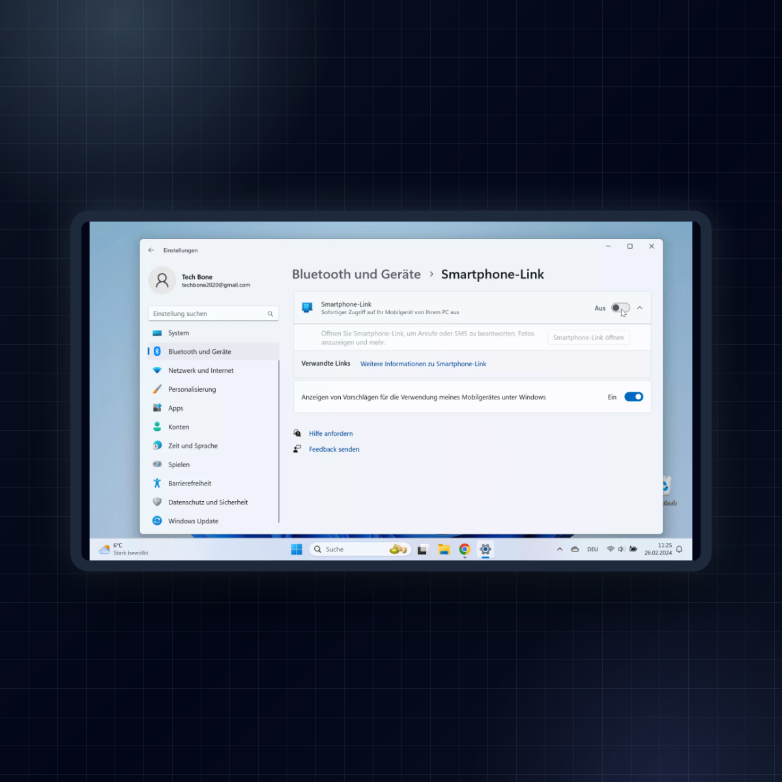The height and width of the screenshot is (782, 782).
Task: Click the Smartphone-Link monitor icon
Action: coord(308,308)
